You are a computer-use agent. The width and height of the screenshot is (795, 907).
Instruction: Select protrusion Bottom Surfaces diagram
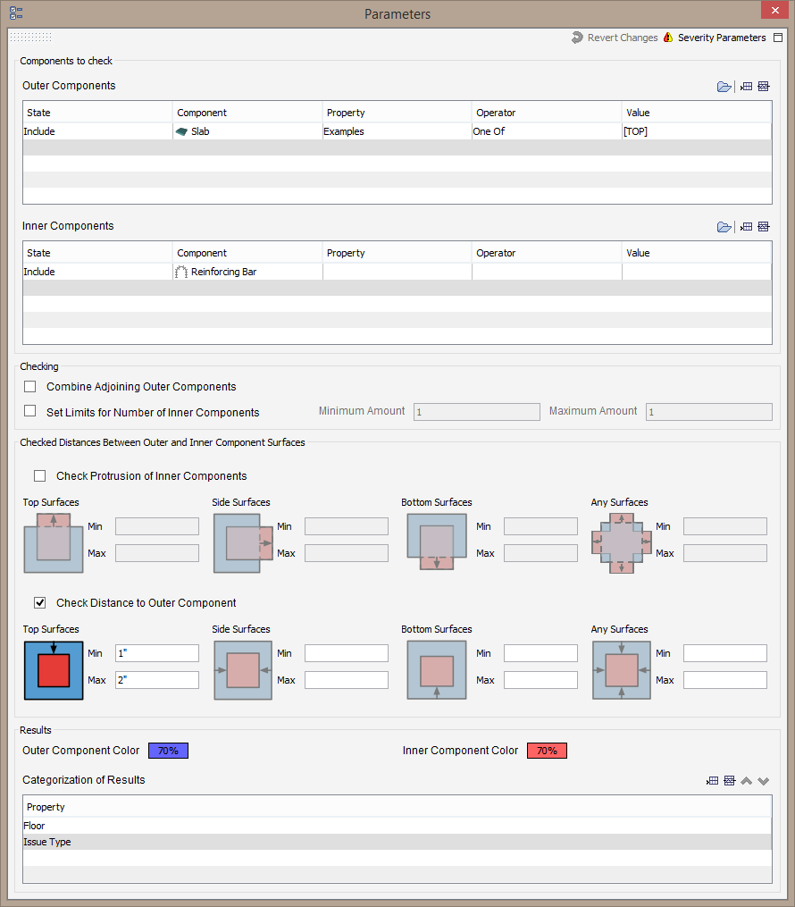[437, 542]
